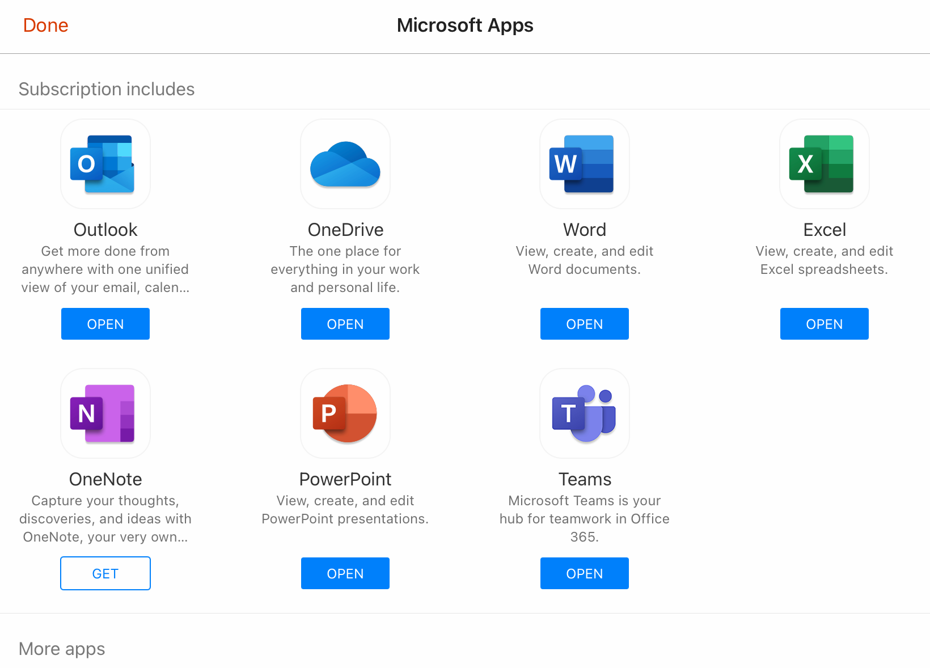Open the Teams app

click(x=585, y=573)
